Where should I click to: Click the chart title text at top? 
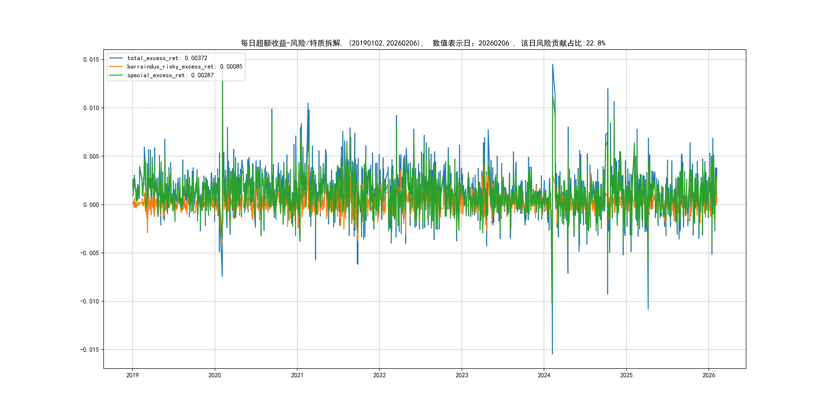coord(423,43)
